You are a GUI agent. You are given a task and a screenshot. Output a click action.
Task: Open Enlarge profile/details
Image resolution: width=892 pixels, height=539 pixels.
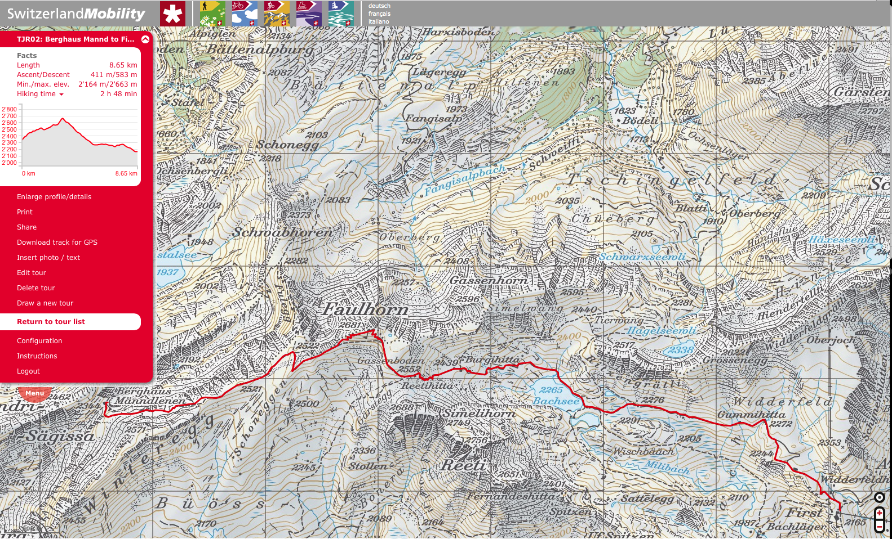pos(54,197)
